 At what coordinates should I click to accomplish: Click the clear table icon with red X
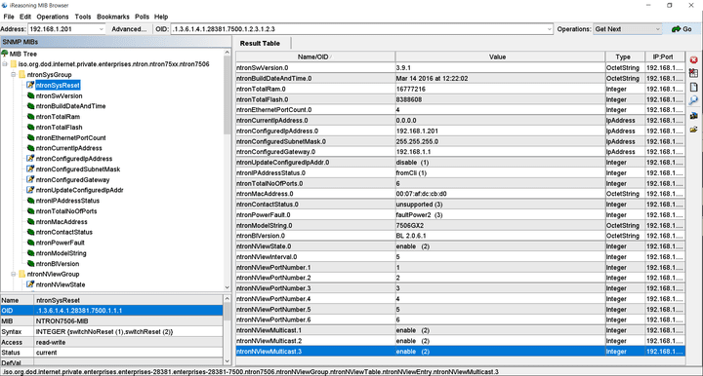pyautogui.click(x=693, y=73)
